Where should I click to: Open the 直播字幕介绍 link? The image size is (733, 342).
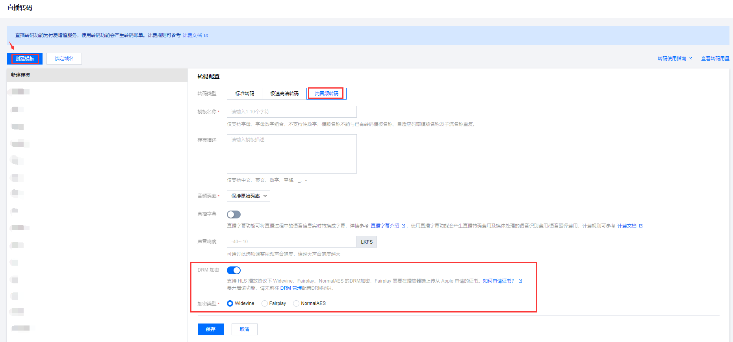385,226
